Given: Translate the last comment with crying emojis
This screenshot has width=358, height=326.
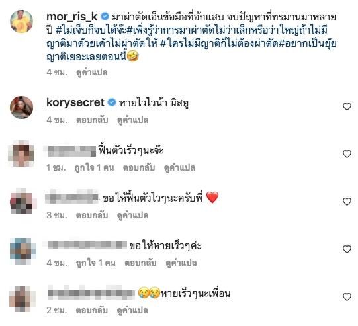Looking at the screenshot, I should click(132, 311).
